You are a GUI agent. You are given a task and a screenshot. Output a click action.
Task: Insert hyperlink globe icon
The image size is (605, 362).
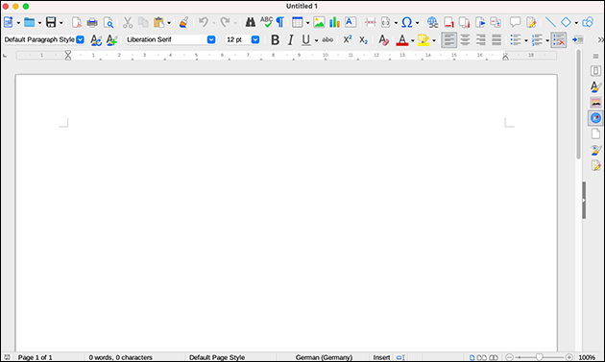point(432,22)
